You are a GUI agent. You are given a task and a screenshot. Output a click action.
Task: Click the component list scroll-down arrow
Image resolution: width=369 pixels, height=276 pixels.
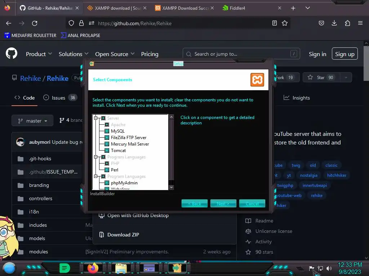click(171, 187)
